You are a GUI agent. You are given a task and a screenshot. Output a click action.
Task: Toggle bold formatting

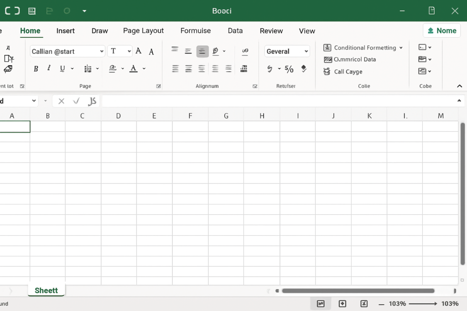36,69
